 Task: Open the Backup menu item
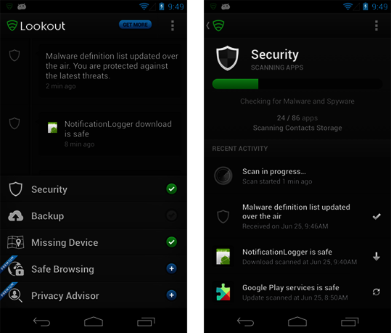[x=94, y=215]
